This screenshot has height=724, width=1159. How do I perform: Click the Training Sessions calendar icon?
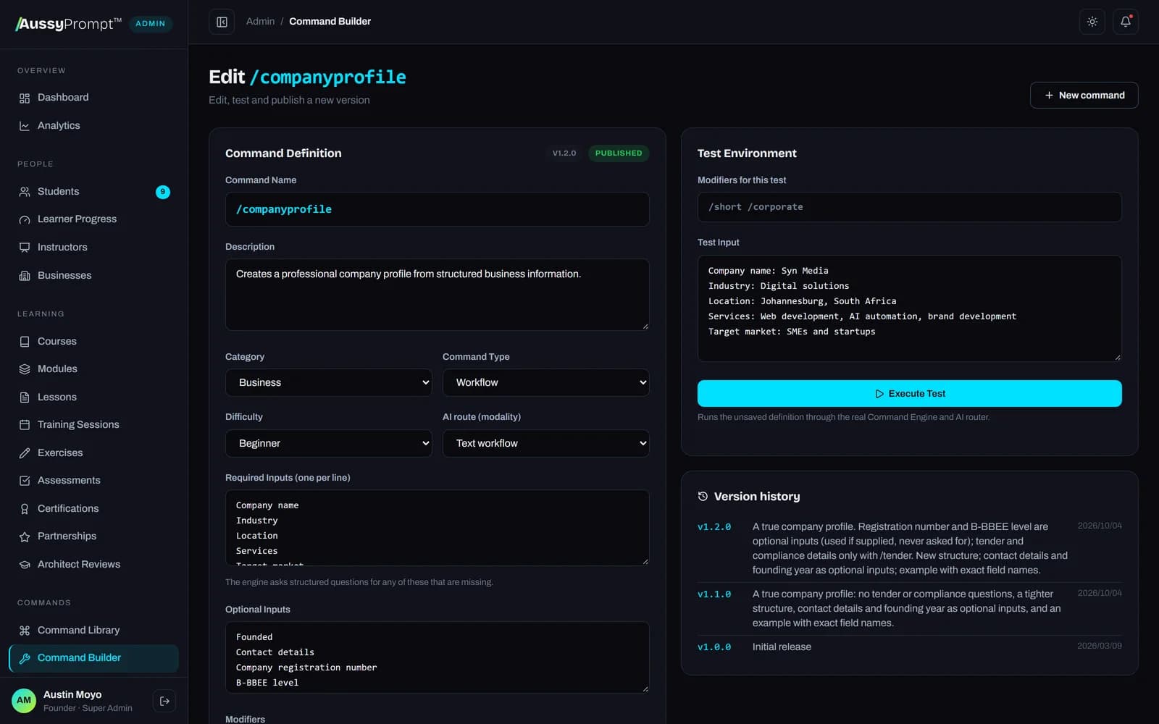[25, 425]
